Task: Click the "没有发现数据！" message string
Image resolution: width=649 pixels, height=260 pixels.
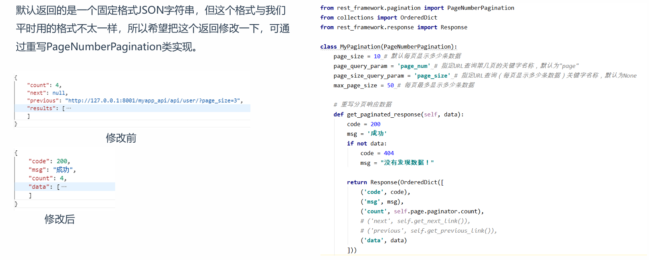Action: 407,163
